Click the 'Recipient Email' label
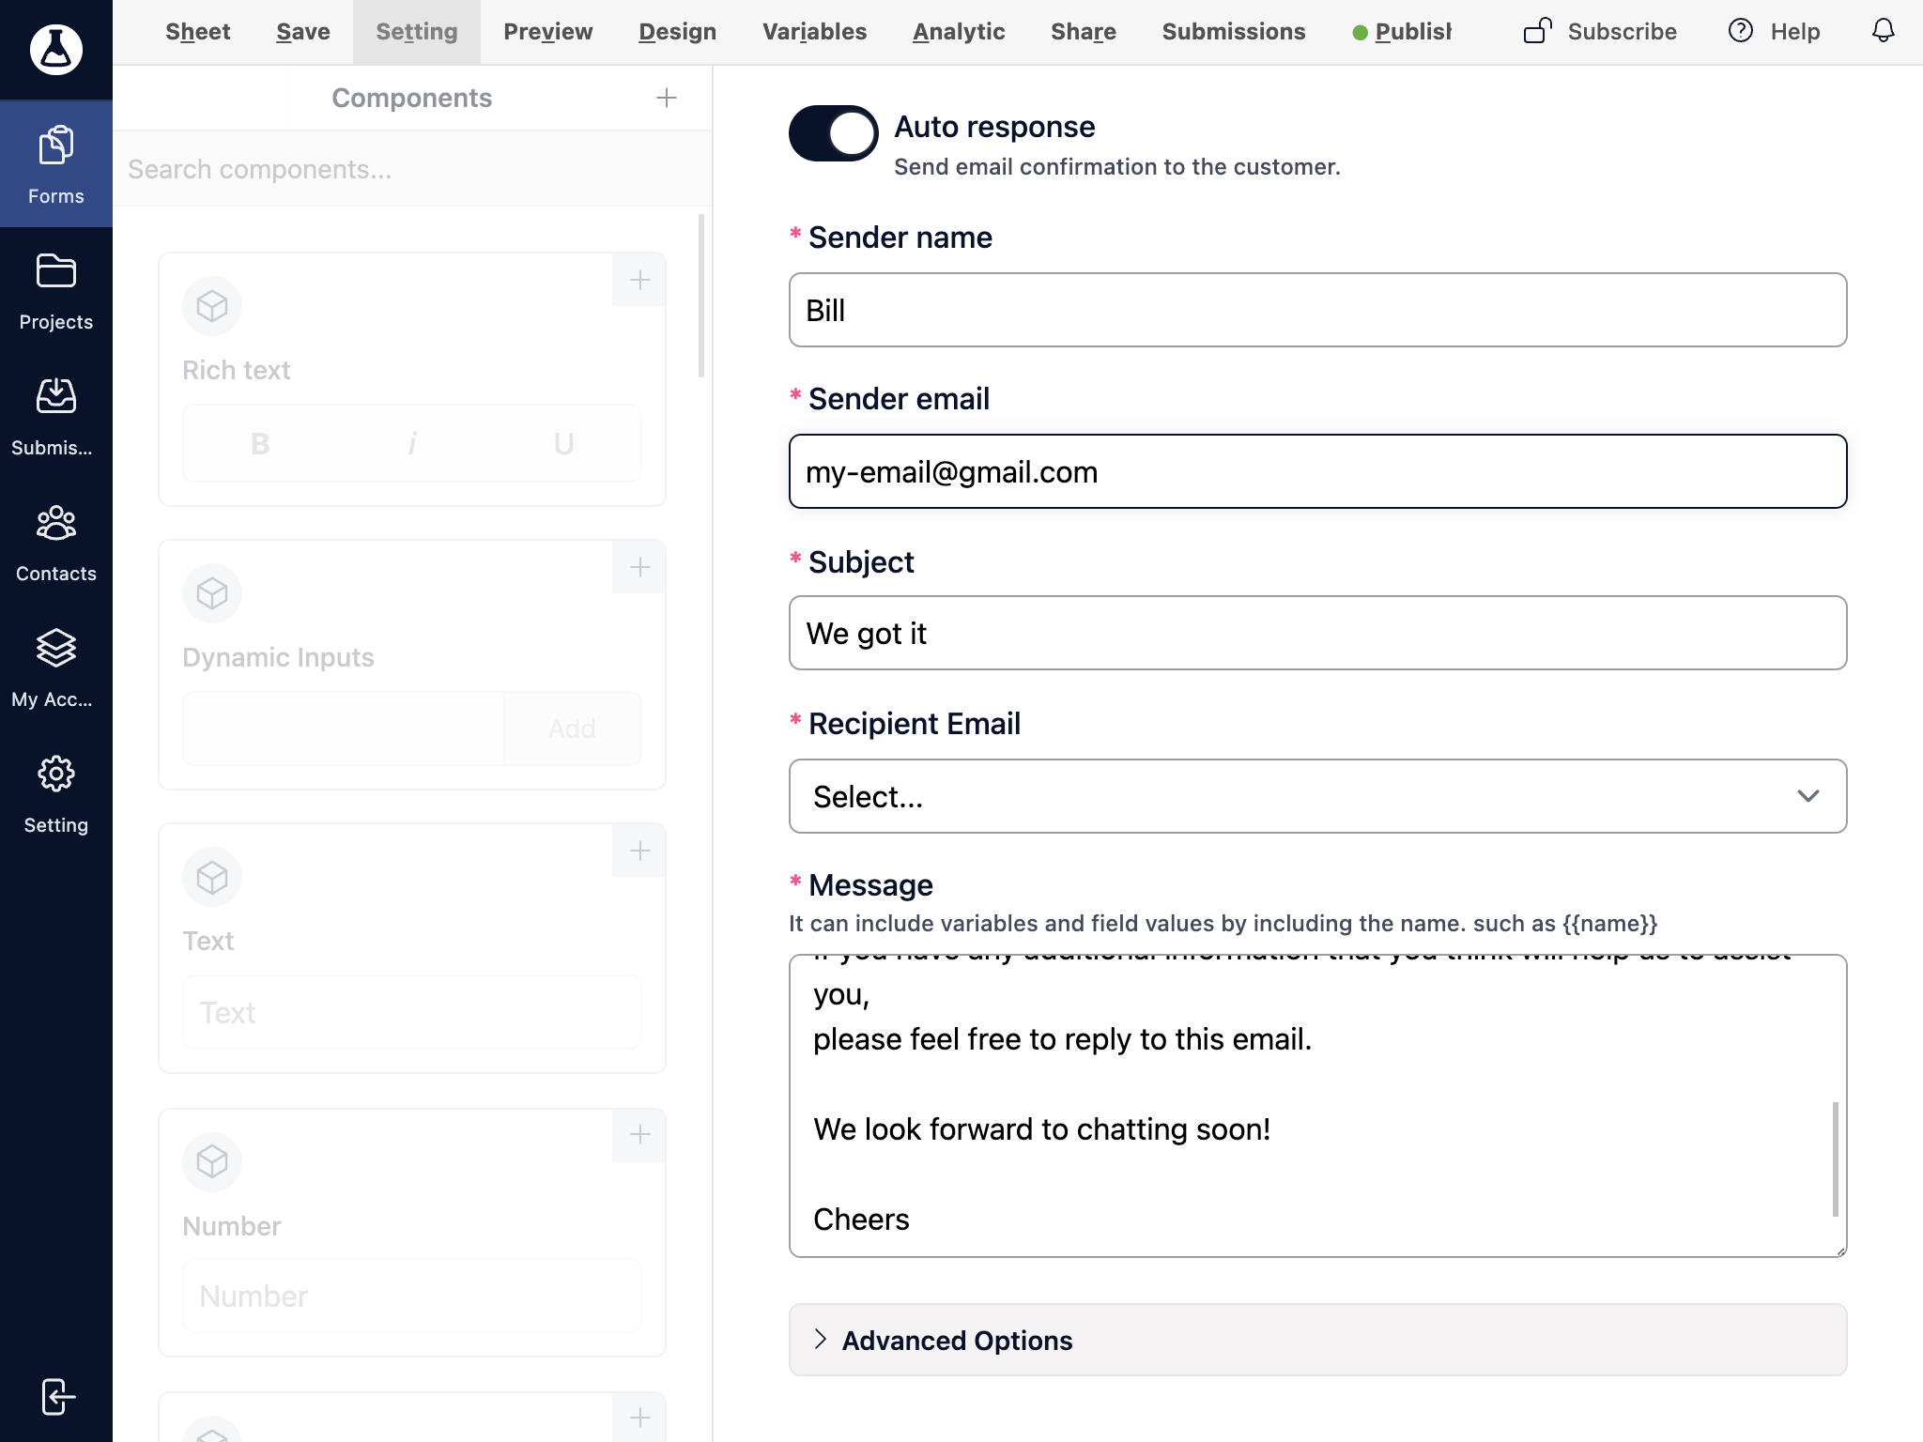1923x1442 pixels. (x=914, y=723)
